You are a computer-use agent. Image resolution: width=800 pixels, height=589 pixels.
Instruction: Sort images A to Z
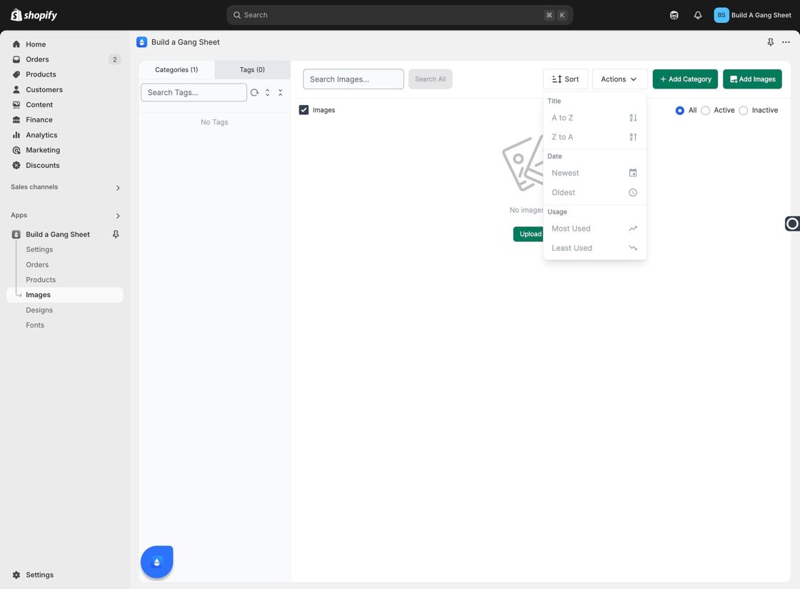pos(594,118)
